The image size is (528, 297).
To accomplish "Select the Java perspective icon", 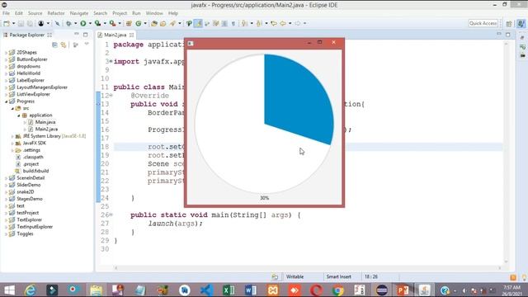I will click(x=521, y=24).
